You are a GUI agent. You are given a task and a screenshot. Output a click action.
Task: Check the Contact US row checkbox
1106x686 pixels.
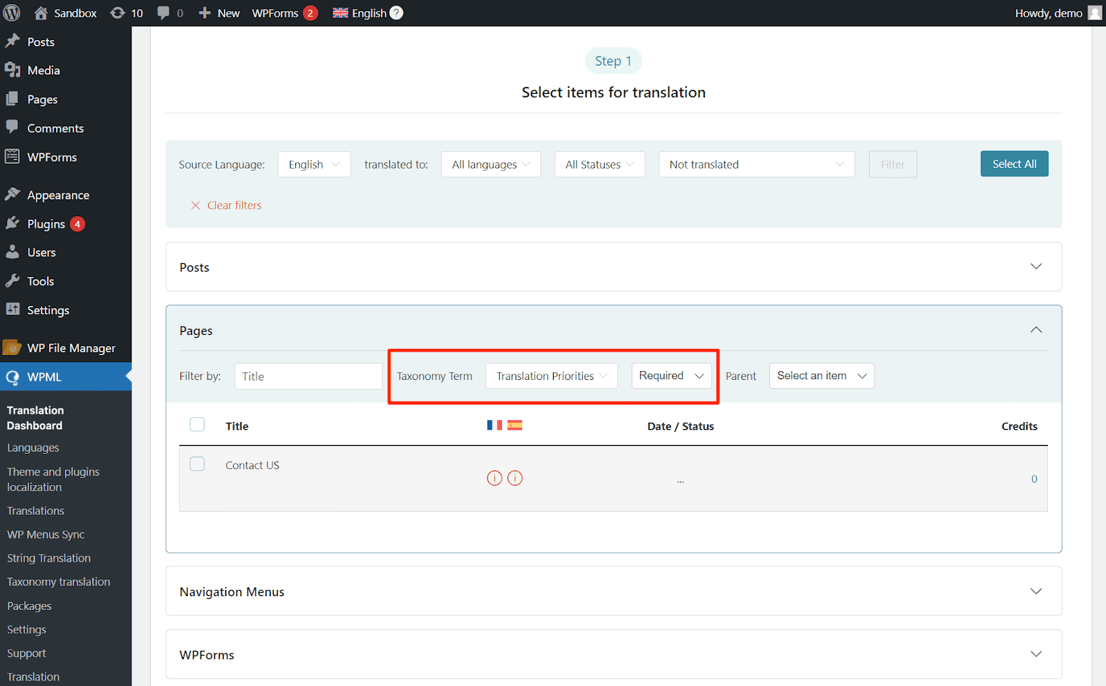[197, 464]
